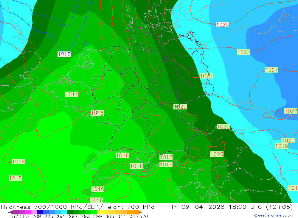
Task: Click the 1014 isobar label
Action: (x=72, y=94)
